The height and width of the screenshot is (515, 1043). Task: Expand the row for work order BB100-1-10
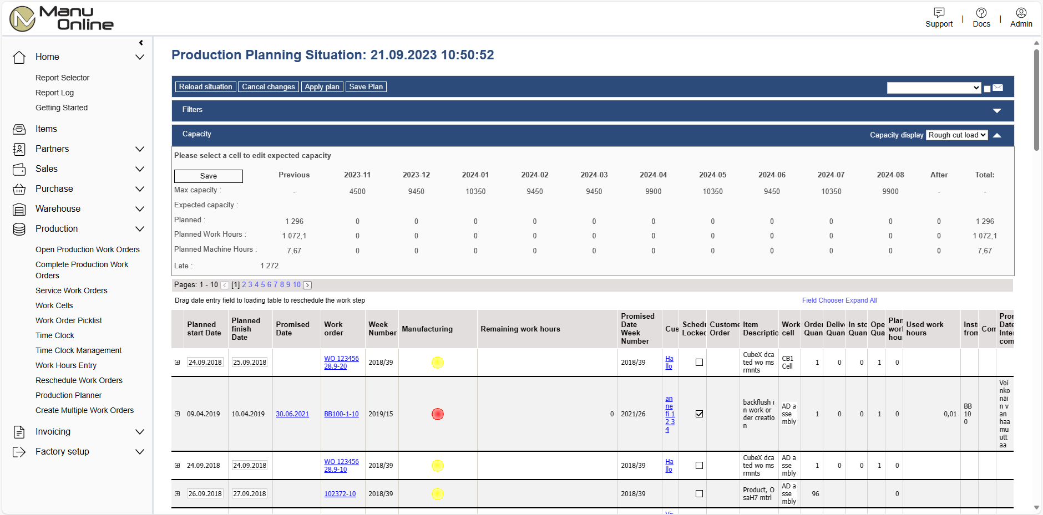pyautogui.click(x=178, y=414)
